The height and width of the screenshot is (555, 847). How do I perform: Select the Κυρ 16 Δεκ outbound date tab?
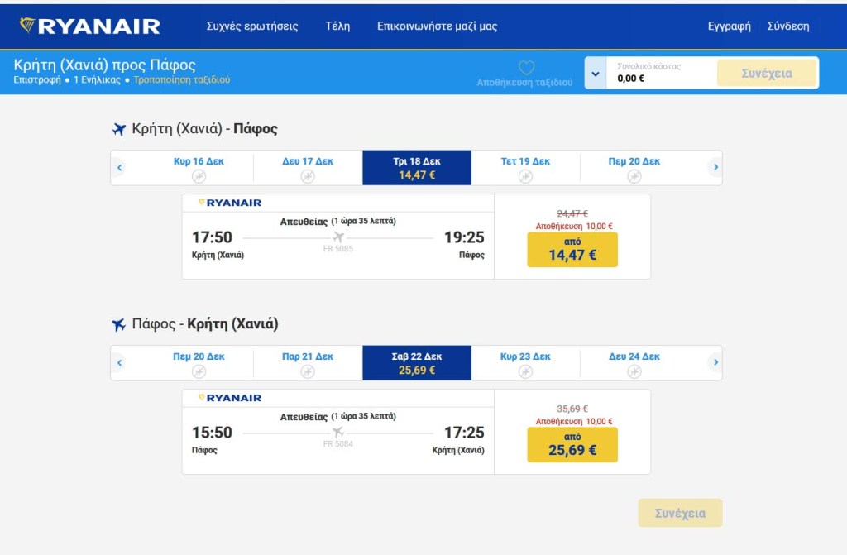coord(199,168)
